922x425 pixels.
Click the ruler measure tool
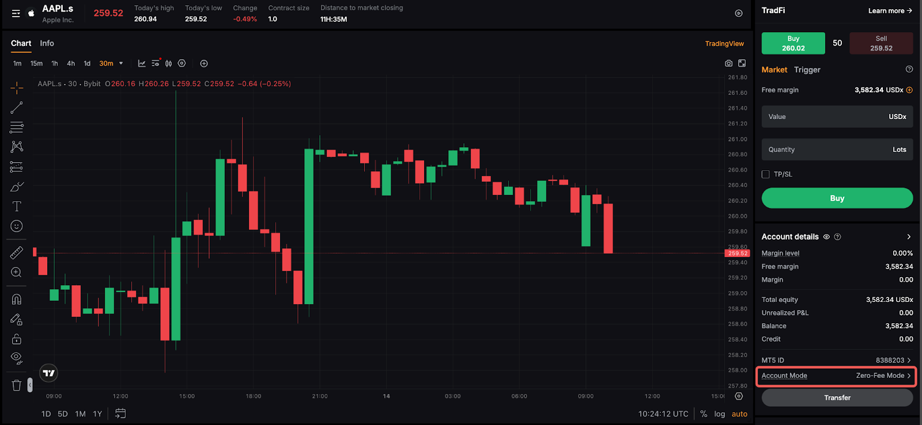click(17, 252)
